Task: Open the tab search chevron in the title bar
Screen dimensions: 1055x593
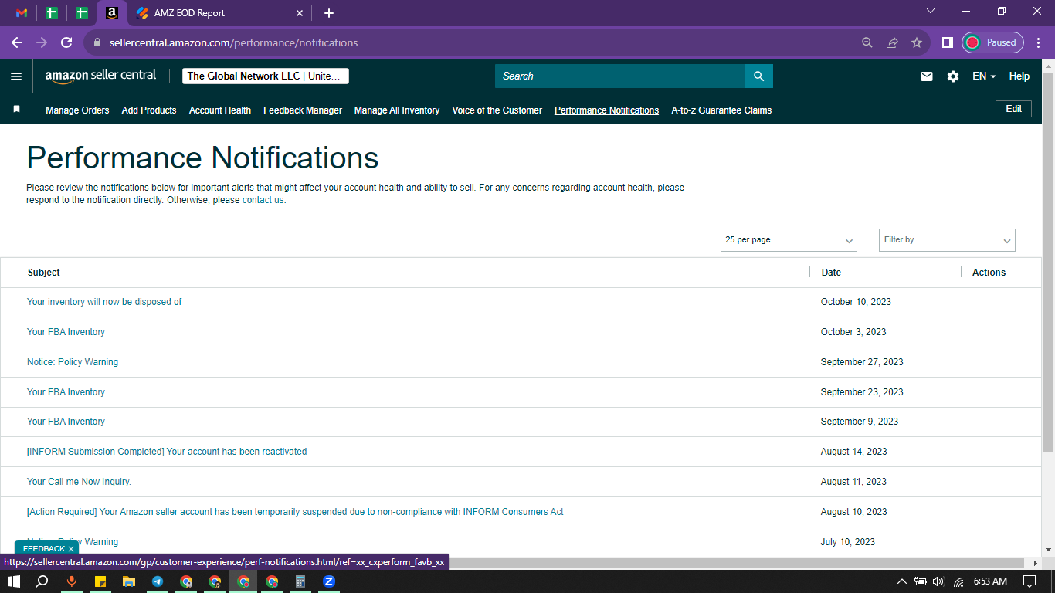Action: 931,11
